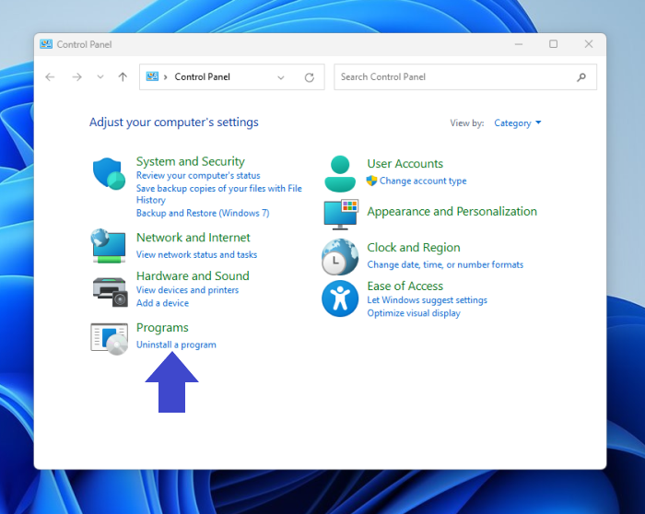Click the Network and Internet globe icon
Screen dimensions: 645x514
[109, 246]
